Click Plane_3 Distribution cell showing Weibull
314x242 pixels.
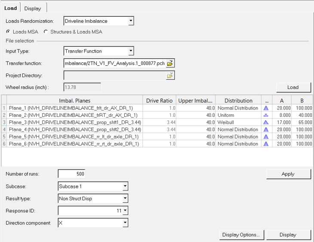click(x=238, y=123)
